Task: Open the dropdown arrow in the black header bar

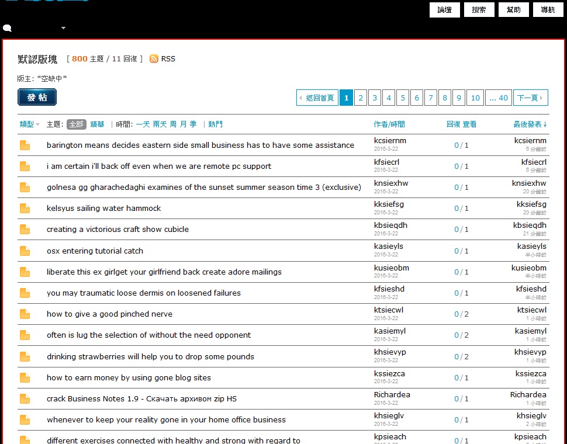Action: click(63, 28)
